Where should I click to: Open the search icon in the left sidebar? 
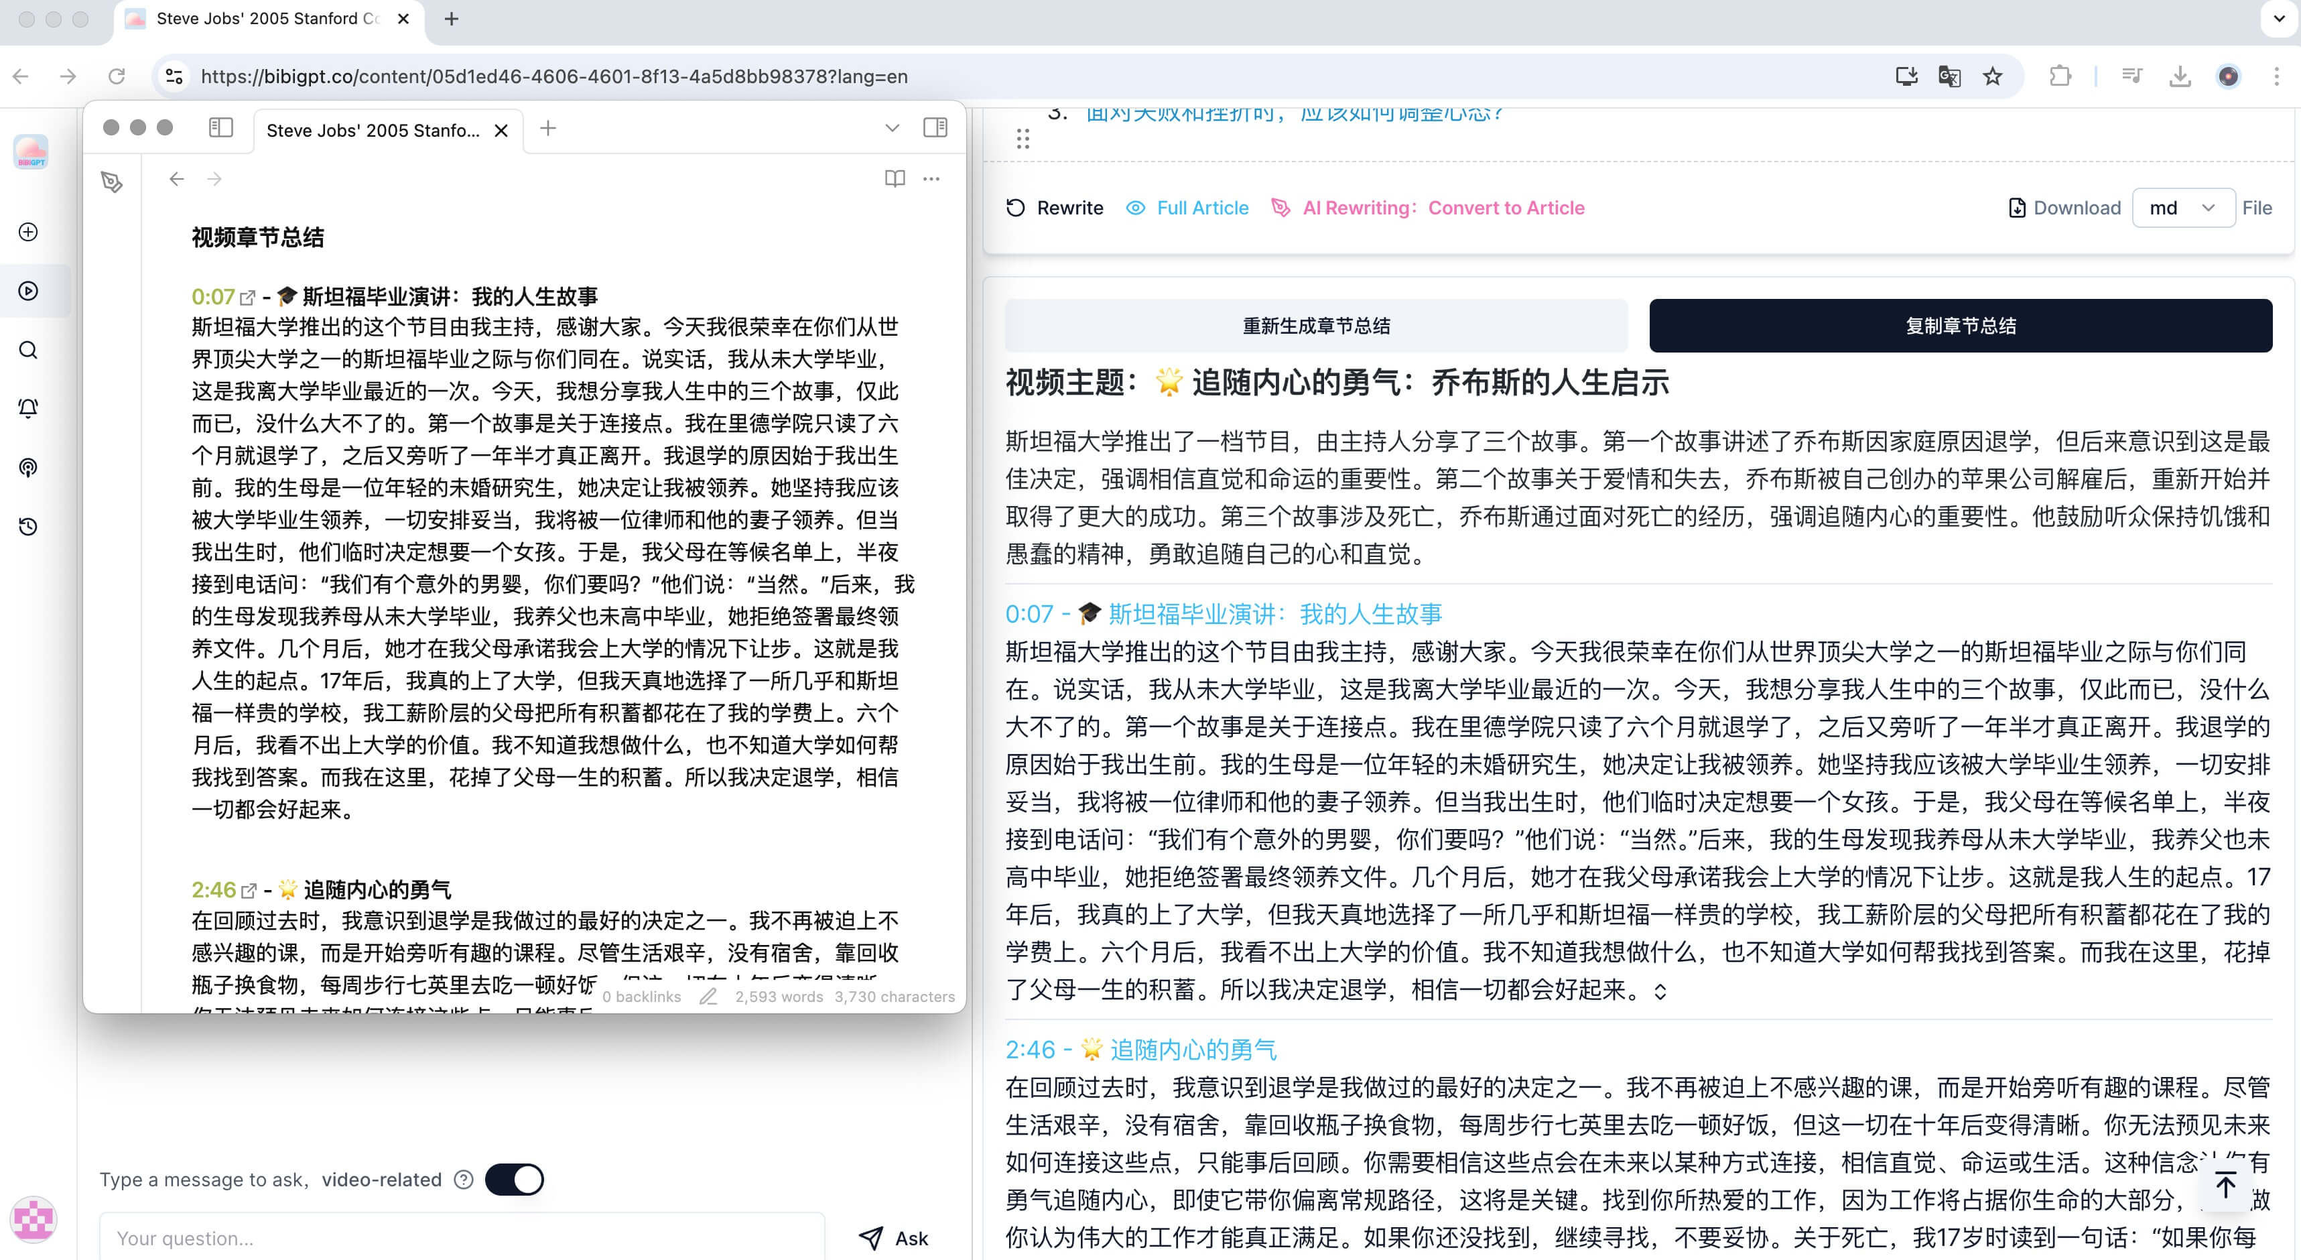29,351
